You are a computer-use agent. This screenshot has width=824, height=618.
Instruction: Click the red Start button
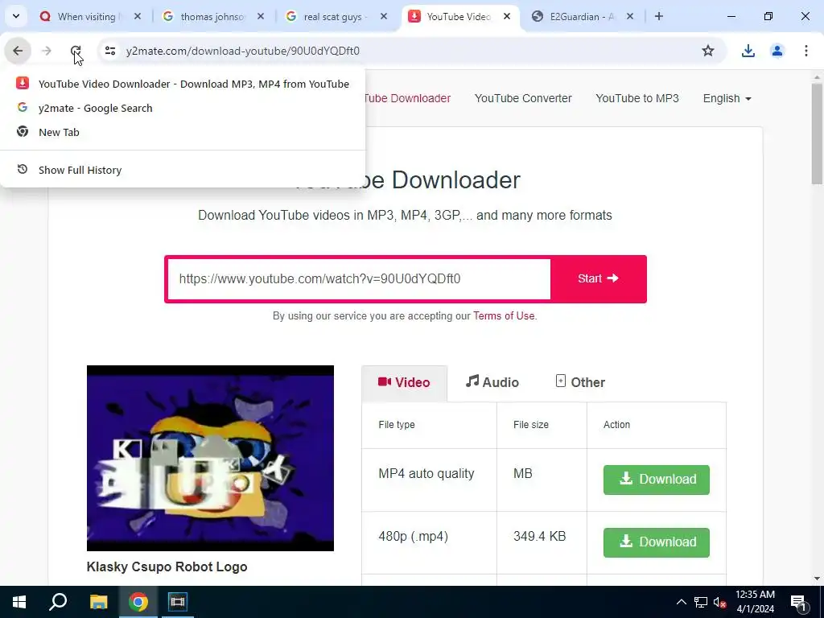tap(598, 279)
